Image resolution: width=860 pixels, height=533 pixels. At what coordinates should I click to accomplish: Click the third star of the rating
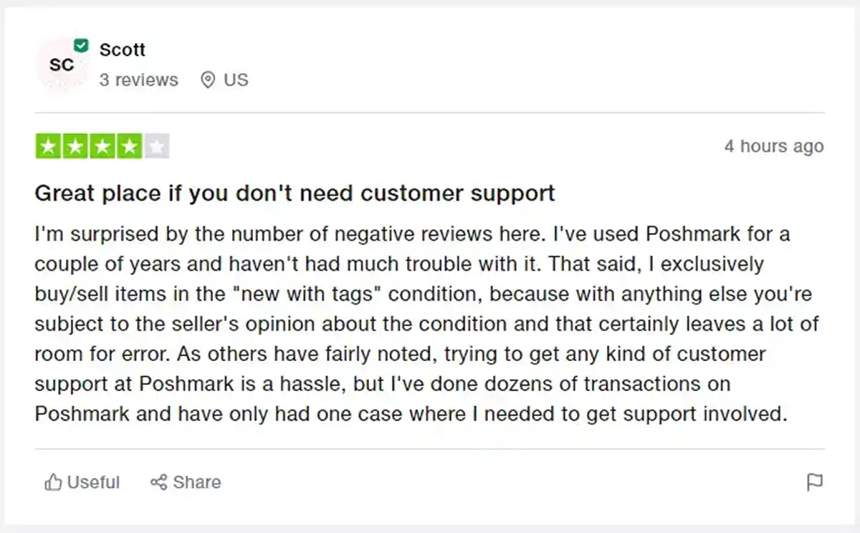(102, 145)
